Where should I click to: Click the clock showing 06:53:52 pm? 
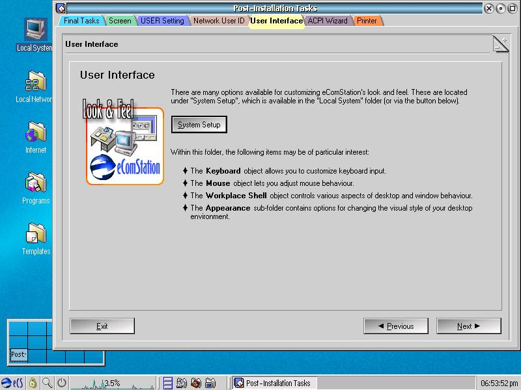499,383
